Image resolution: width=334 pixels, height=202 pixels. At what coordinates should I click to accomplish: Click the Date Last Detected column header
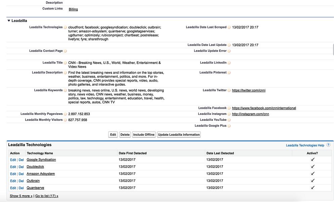[220, 153]
